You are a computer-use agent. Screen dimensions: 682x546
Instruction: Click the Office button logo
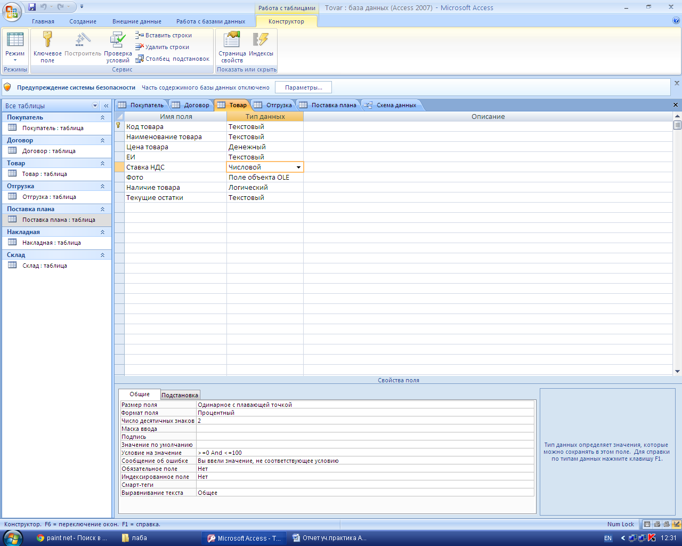[x=13, y=11]
